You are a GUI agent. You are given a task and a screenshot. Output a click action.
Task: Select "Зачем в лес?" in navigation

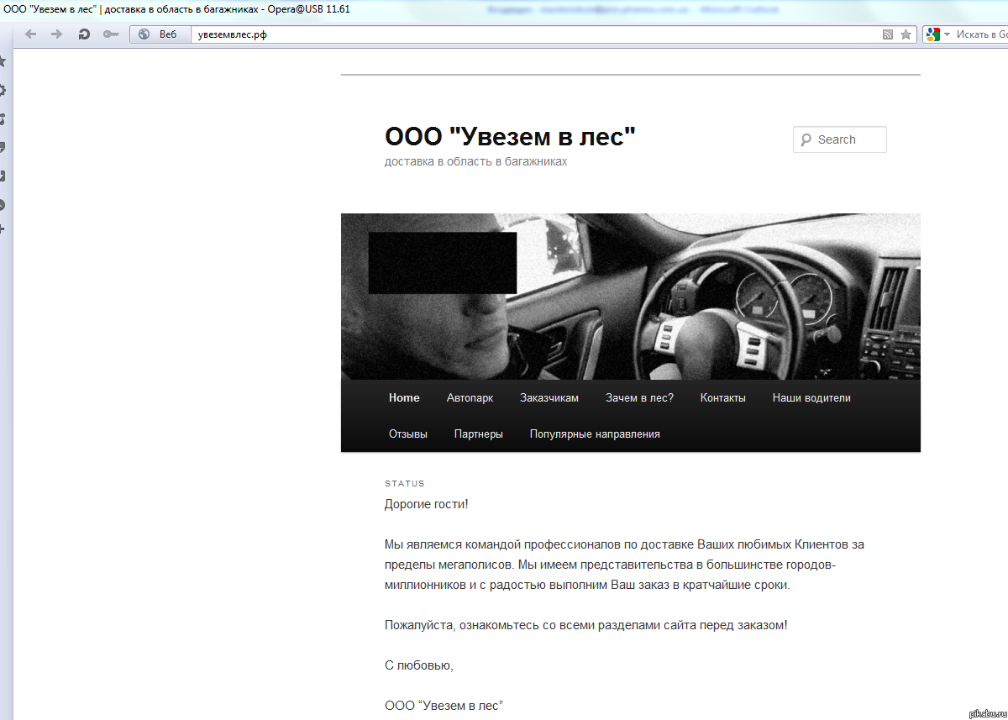[x=639, y=398]
